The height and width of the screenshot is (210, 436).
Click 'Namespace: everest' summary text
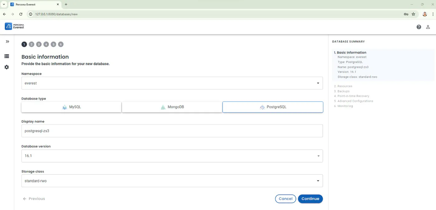pyautogui.click(x=352, y=57)
